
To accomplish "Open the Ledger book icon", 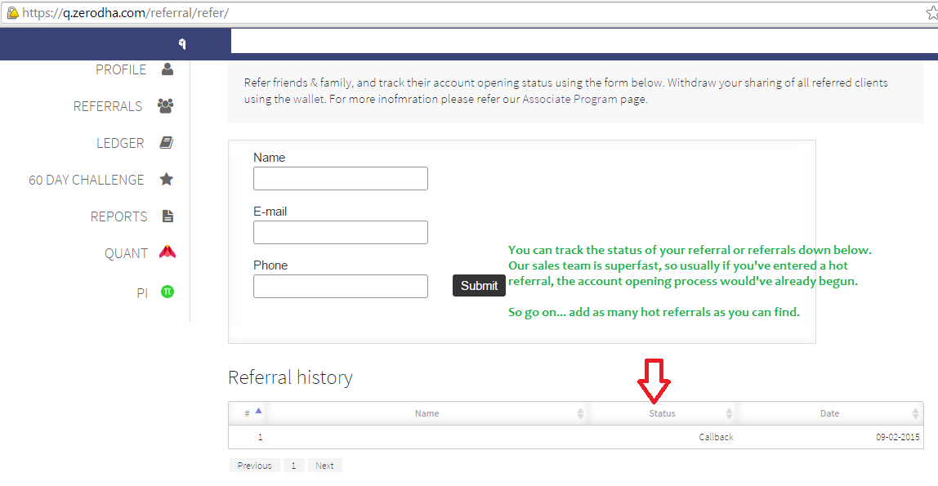I will tap(167, 142).
